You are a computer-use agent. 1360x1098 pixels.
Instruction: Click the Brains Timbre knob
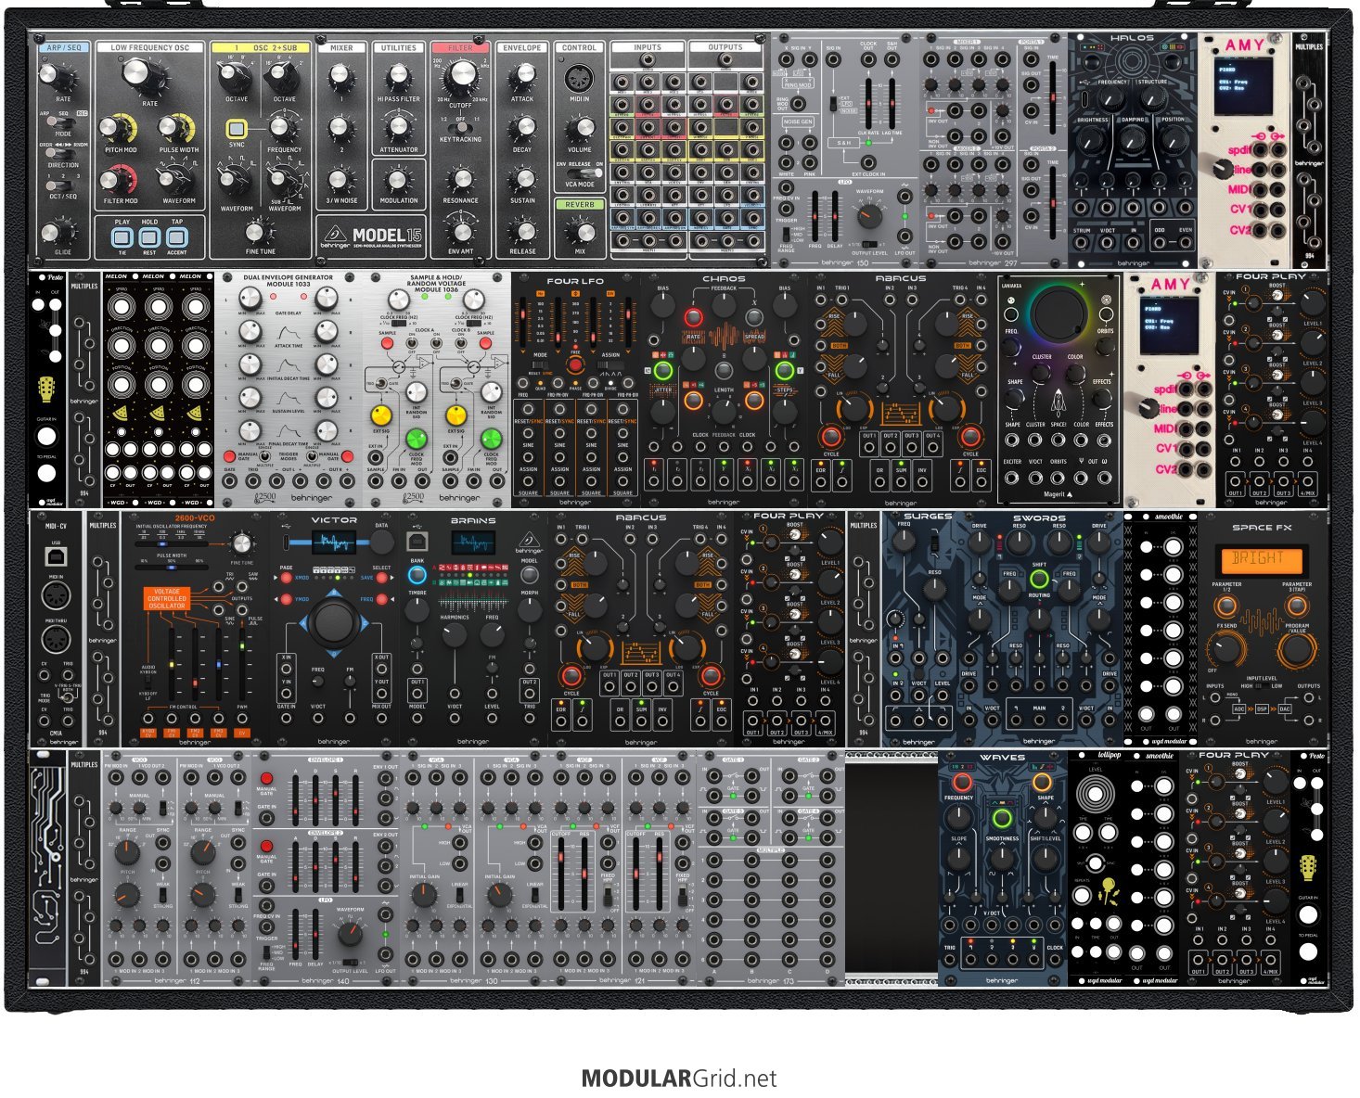(x=417, y=609)
